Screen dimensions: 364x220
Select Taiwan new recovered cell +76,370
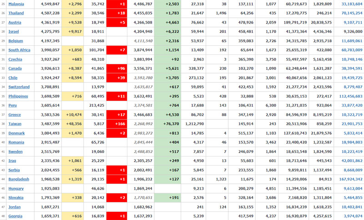[x=167, y=124]
